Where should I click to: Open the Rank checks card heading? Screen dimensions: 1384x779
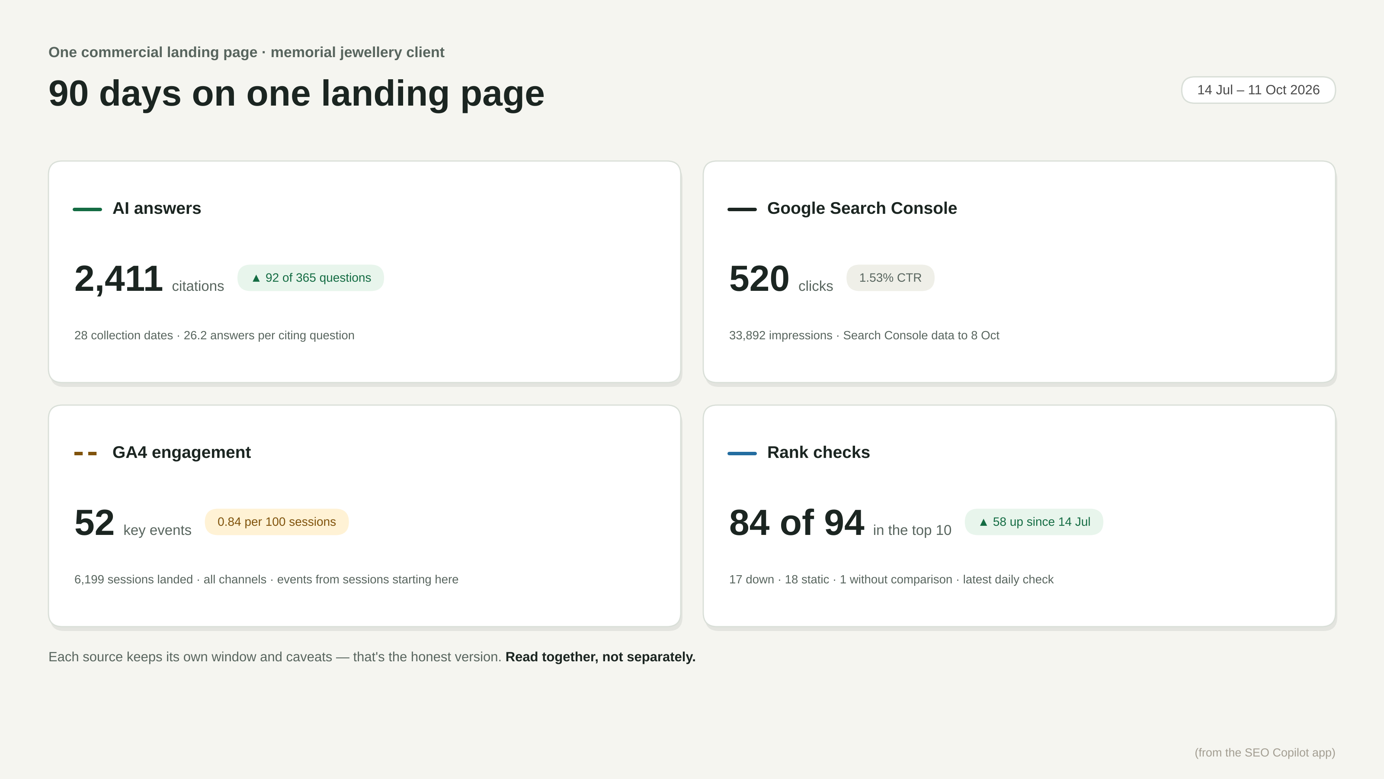818,453
